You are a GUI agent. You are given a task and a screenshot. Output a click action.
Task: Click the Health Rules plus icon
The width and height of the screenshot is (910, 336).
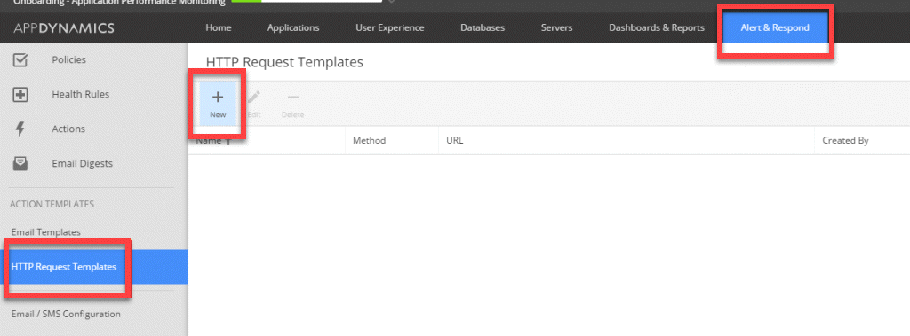point(20,95)
